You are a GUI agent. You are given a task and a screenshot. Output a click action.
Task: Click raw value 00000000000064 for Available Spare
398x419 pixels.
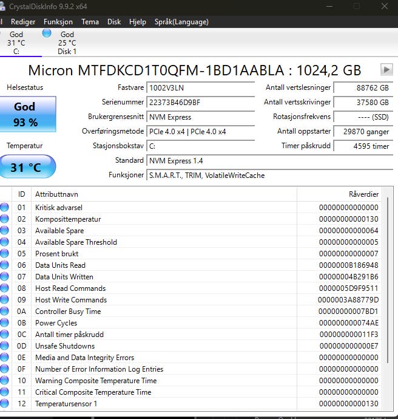(349, 231)
